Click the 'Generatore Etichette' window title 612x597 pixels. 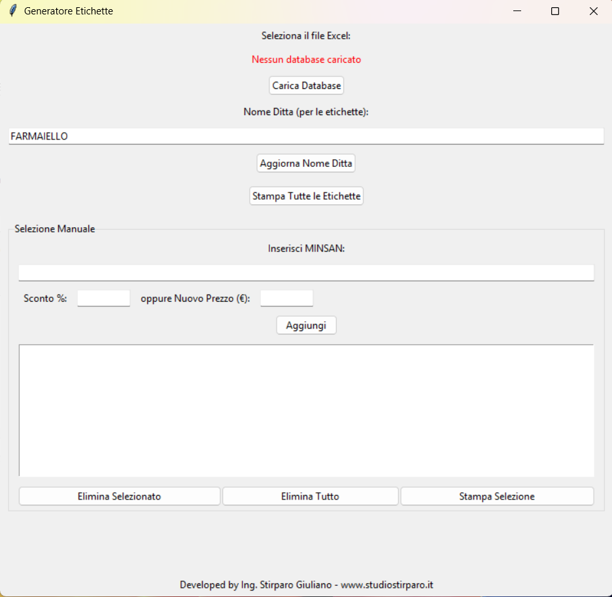click(68, 11)
